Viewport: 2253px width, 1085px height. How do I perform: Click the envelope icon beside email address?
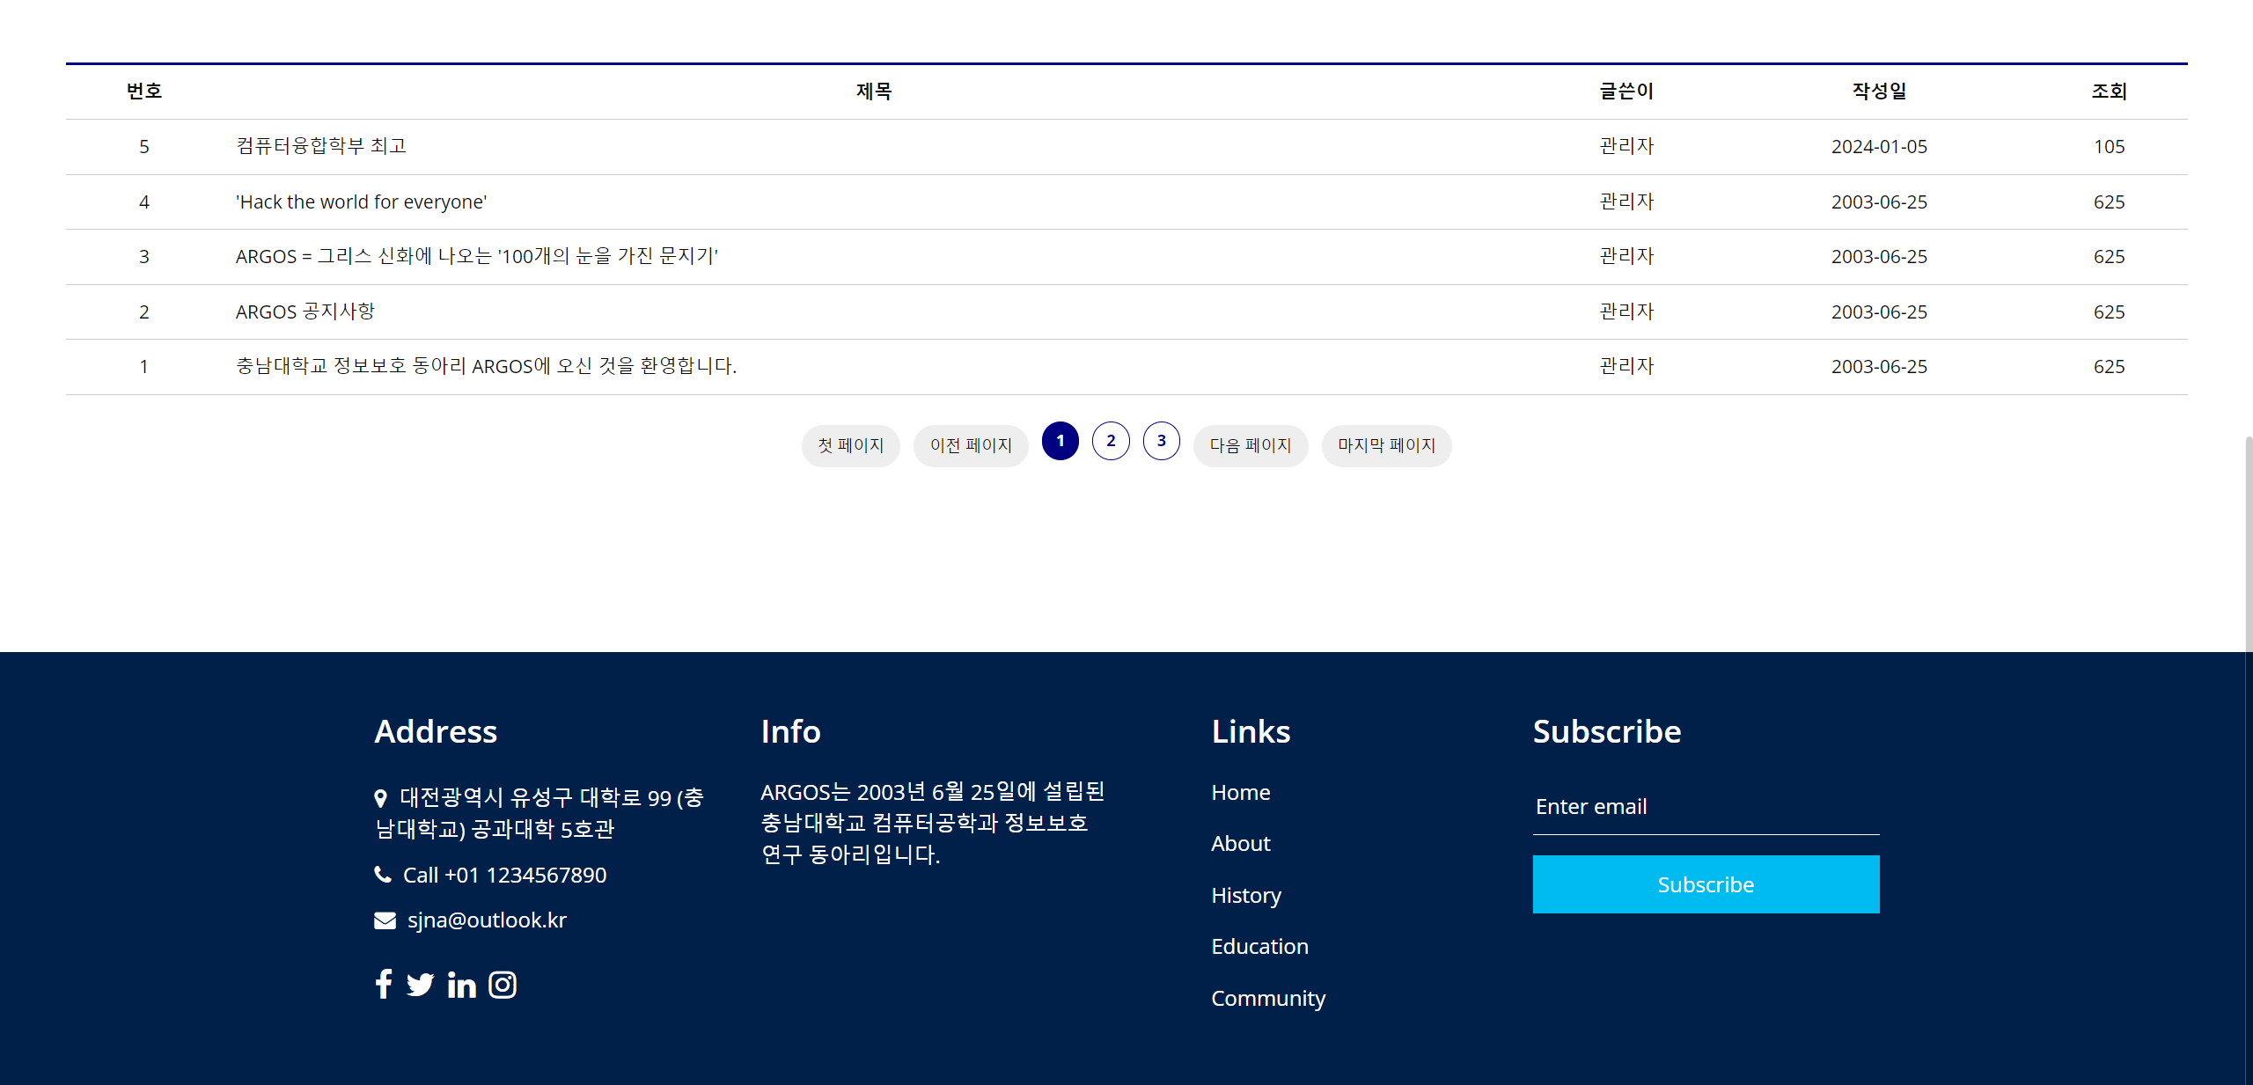click(x=385, y=920)
